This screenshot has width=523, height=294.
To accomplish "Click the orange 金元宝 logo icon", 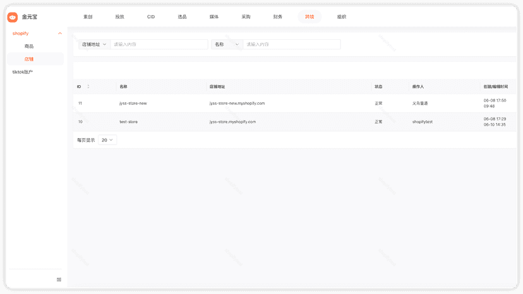I will tap(13, 17).
